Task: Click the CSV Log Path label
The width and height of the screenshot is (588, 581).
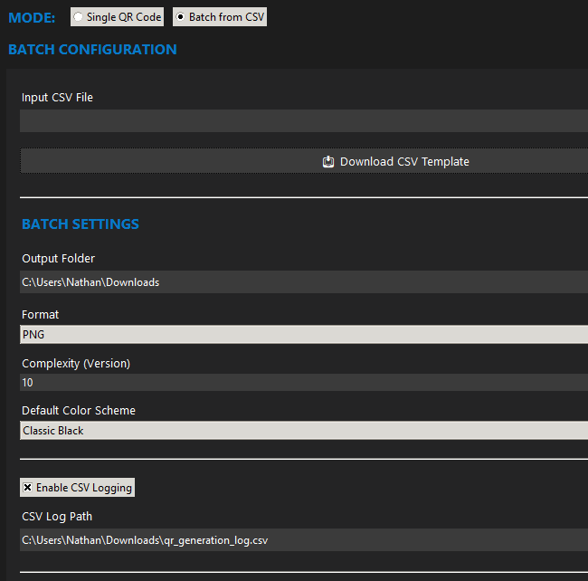Action: click(x=57, y=517)
